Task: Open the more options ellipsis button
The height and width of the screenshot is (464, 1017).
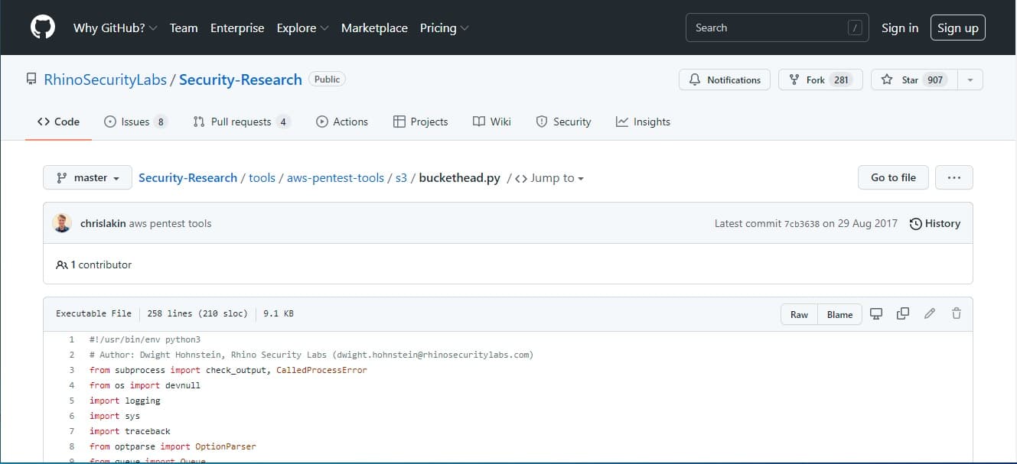Action: 953,177
